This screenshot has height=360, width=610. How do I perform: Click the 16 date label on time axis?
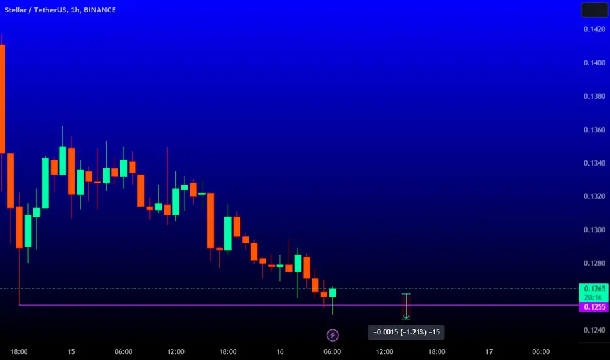click(x=280, y=352)
